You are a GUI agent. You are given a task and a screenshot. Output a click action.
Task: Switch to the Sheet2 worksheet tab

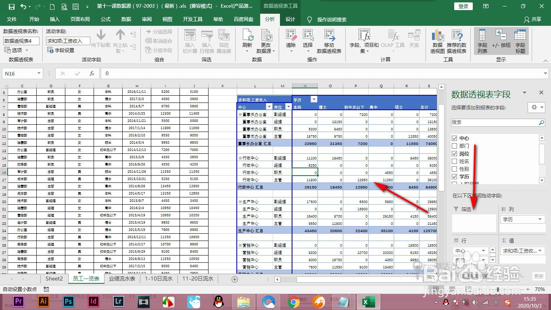coord(54,279)
